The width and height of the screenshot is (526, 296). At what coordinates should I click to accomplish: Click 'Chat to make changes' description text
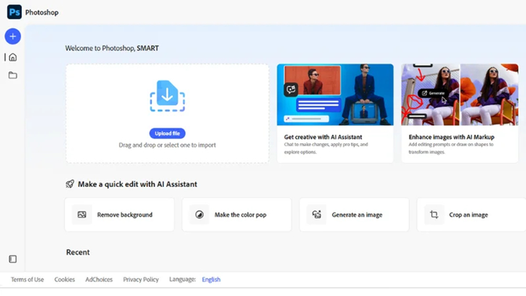click(325, 148)
